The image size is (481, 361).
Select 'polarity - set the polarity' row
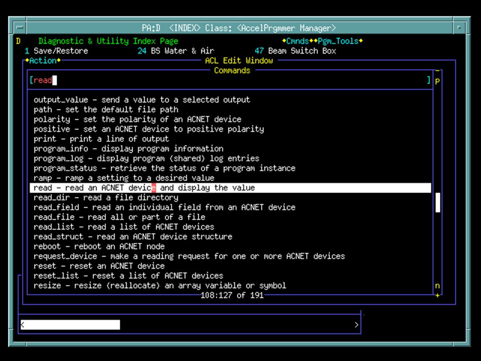(x=230, y=119)
